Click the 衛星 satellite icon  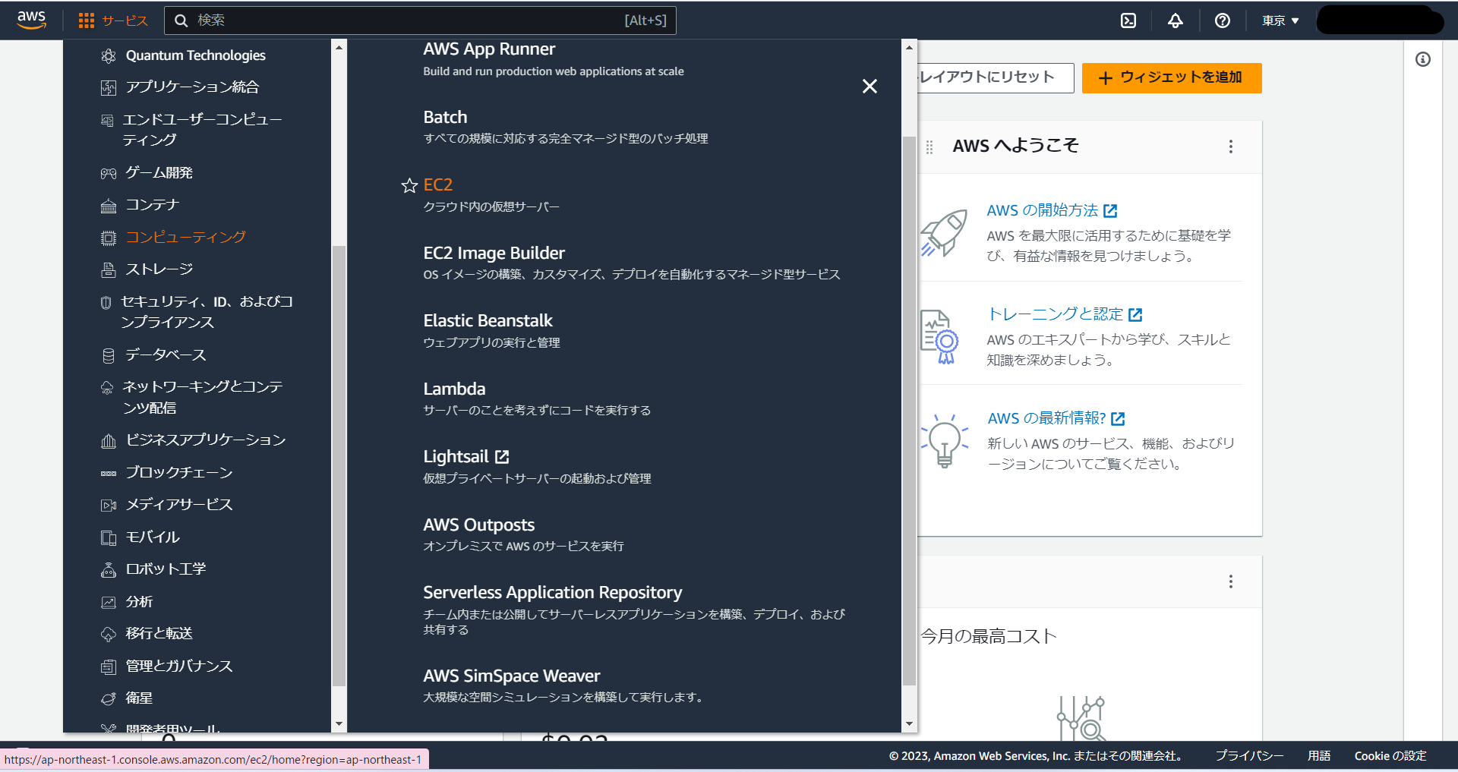[109, 698]
